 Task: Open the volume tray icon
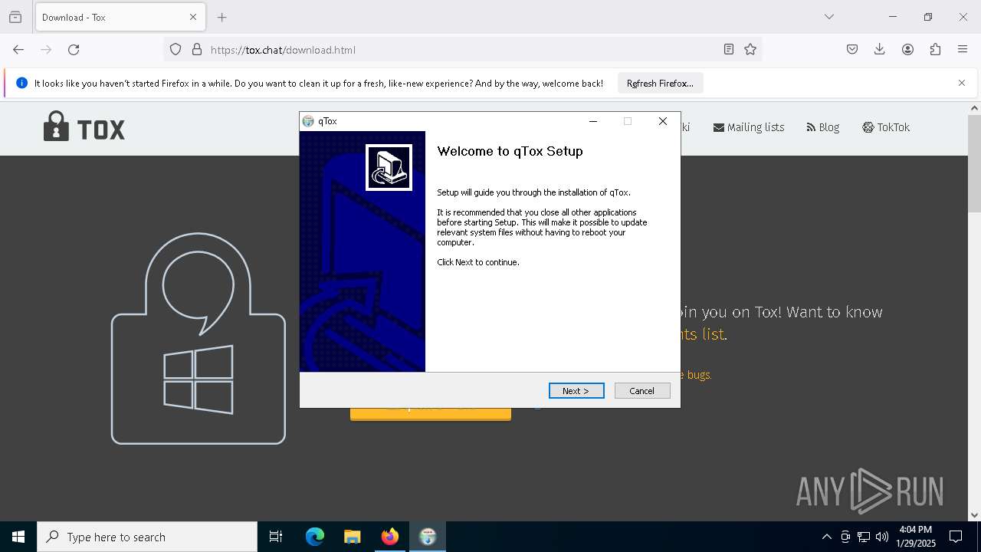point(882,537)
